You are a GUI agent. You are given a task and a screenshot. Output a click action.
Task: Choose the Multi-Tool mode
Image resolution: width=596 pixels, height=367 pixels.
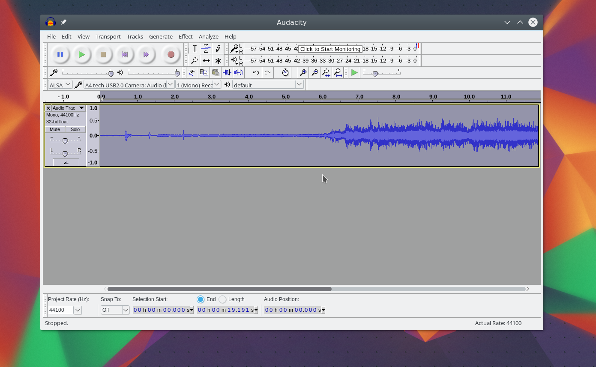click(218, 60)
